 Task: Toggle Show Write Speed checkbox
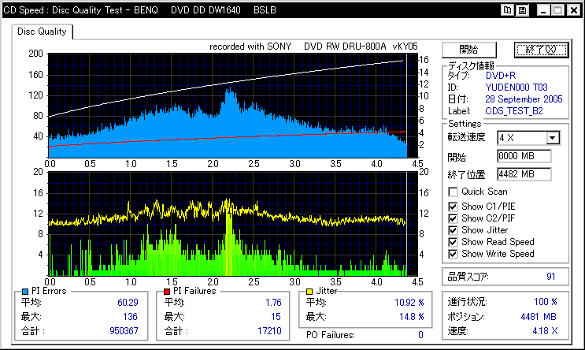[x=453, y=255]
